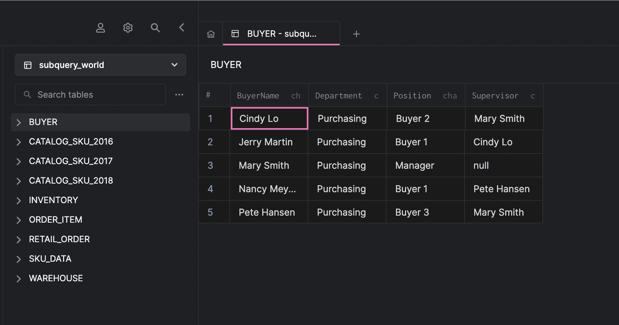
Task: Select the RETAIL_ORDER table
Action: tap(59, 239)
